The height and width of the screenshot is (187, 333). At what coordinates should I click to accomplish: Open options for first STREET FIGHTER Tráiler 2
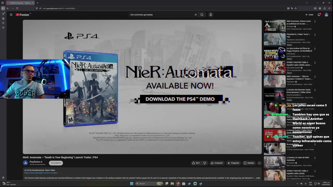coord(315,63)
